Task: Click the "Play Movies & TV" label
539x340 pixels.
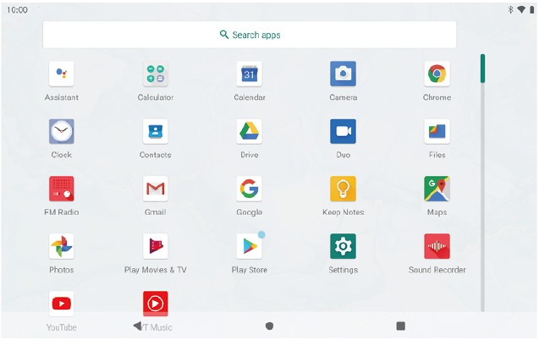Action: (156, 270)
